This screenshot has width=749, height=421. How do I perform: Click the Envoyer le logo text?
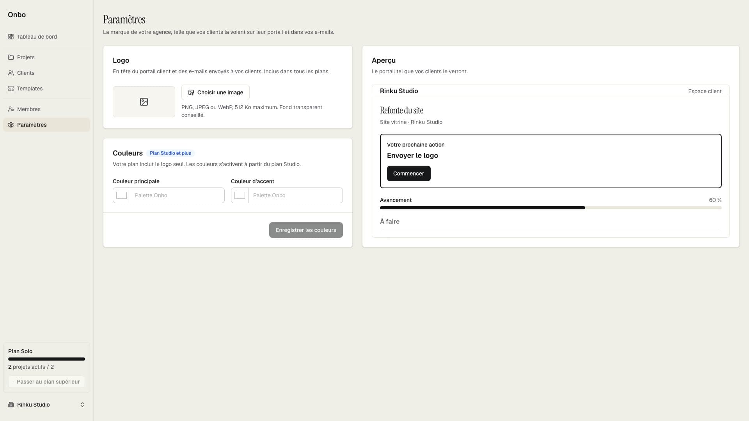tap(412, 156)
